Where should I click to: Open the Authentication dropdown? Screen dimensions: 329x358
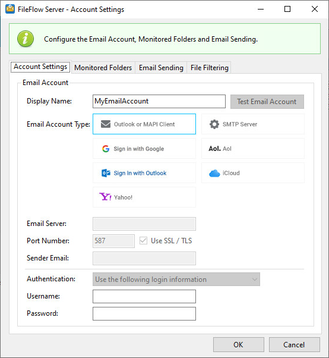(176, 280)
